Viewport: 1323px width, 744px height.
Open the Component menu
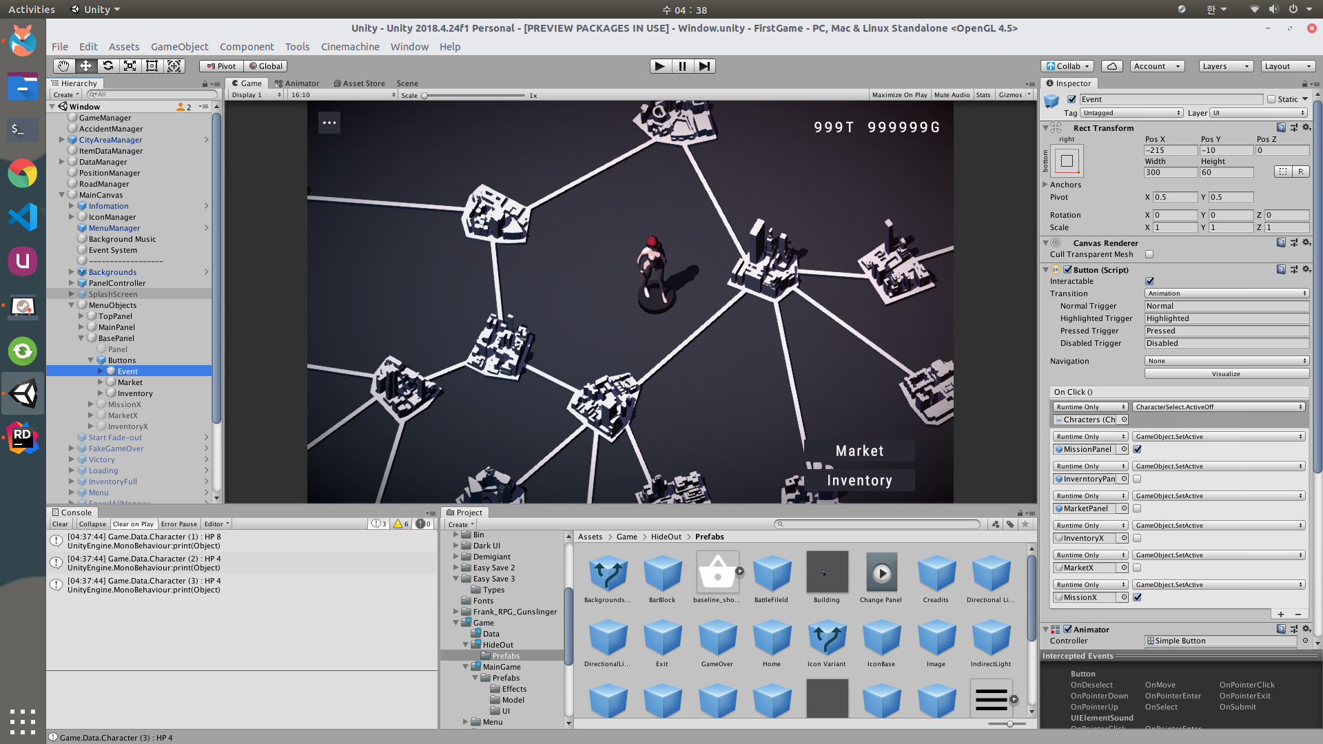(x=247, y=47)
